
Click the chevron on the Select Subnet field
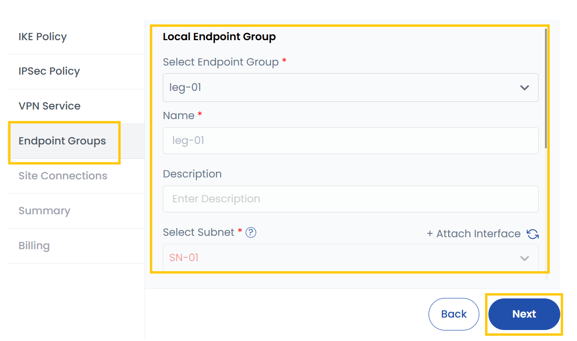[x=524, y=257]
